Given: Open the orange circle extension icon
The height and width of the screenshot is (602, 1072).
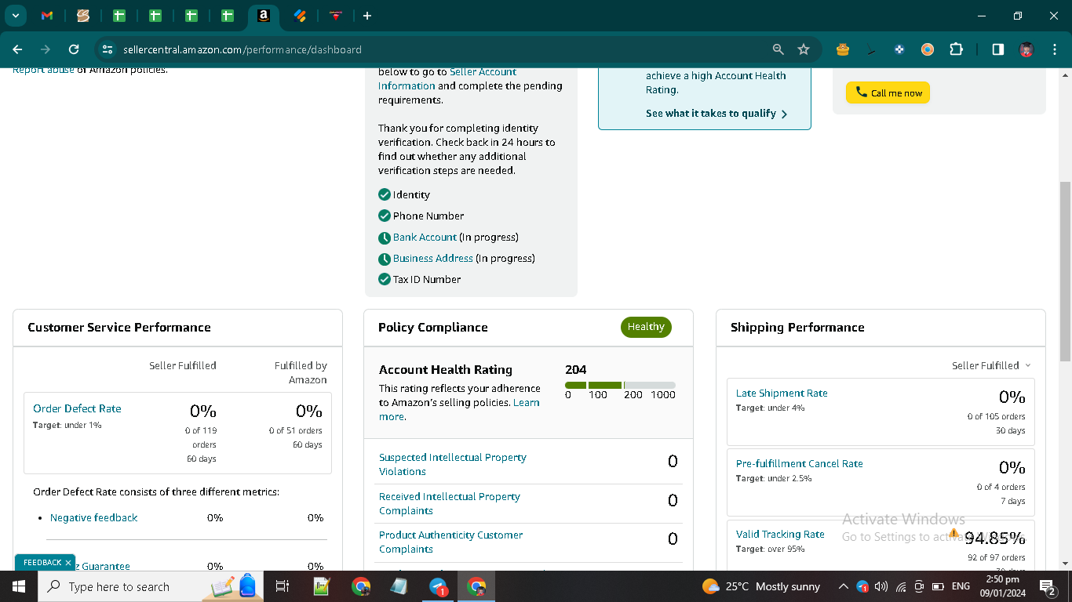Looking at the screenshot, I should [x=928, y=49].
